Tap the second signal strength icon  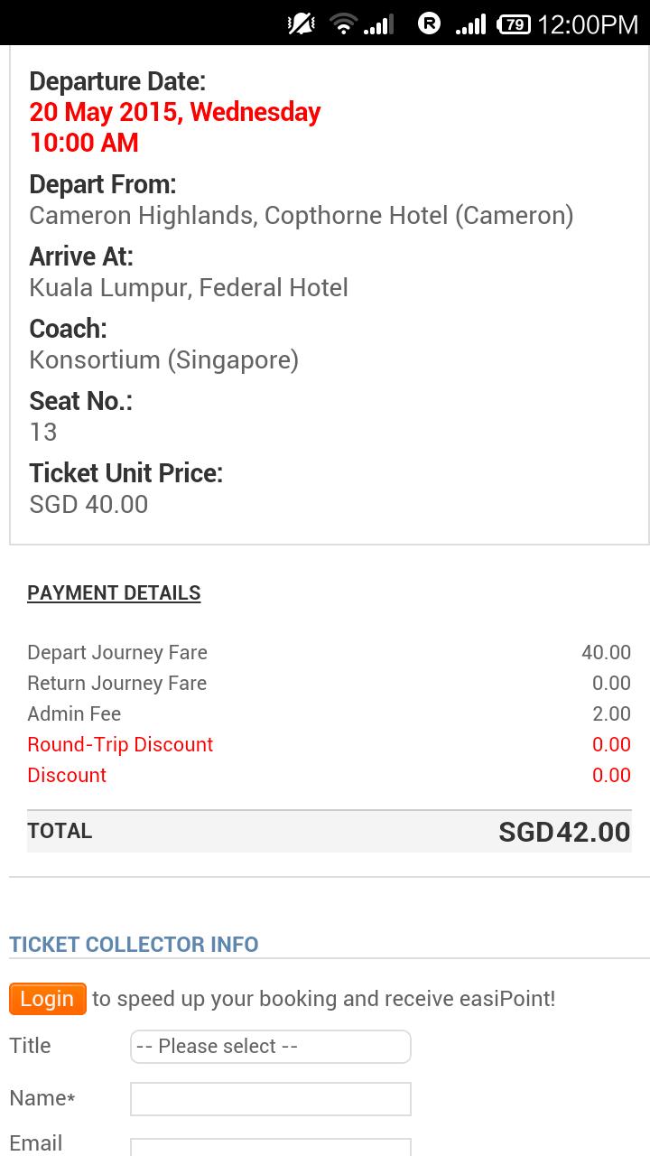tap(470, 24)
